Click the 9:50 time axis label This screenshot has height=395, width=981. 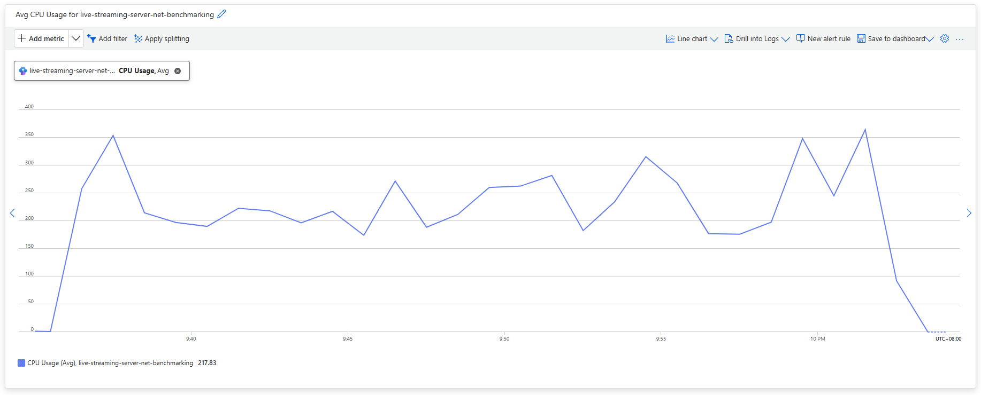tap(504, 339)
